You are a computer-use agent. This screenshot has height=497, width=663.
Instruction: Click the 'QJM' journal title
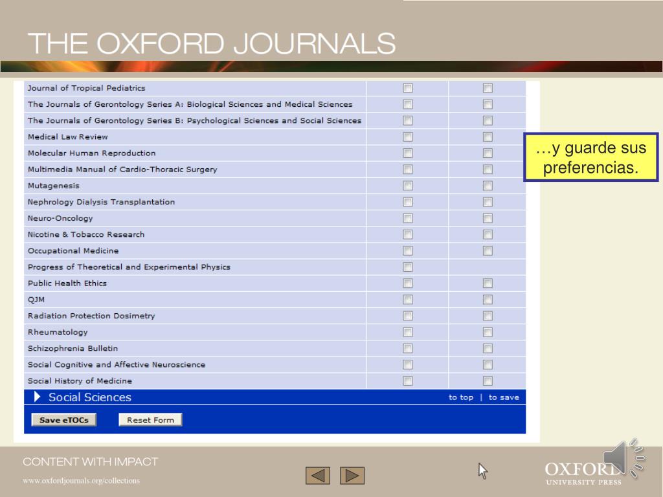36,300
